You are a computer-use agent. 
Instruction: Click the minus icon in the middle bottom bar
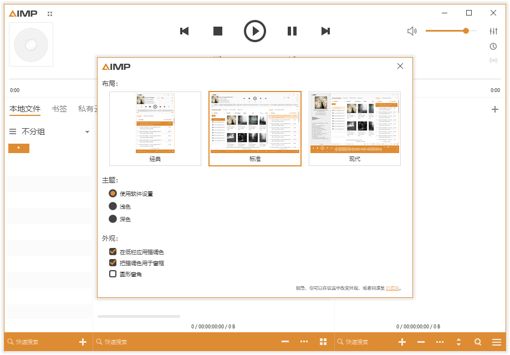(285, 342)
